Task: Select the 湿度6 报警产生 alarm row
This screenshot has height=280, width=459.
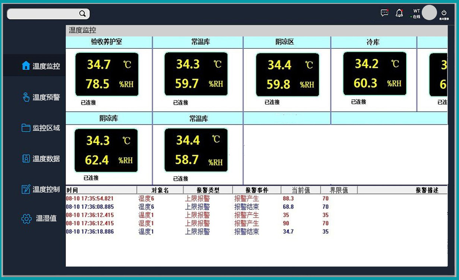Action: point(197,199)
